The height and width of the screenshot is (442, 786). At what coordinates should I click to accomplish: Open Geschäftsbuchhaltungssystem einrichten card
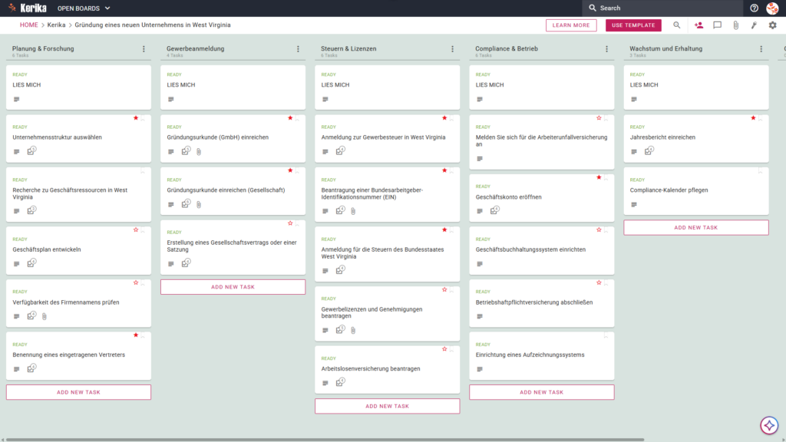(x=542, y=249)
